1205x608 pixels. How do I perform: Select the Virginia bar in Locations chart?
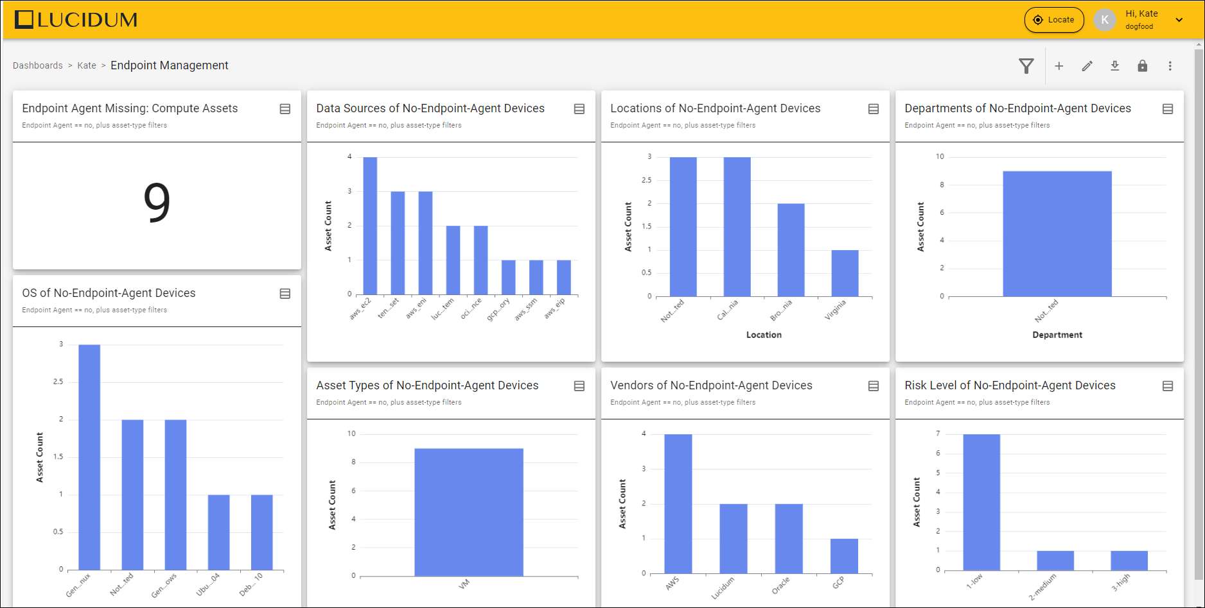[845, 273]
